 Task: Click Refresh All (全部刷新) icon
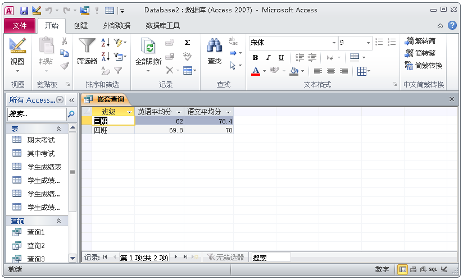(148, 47)
